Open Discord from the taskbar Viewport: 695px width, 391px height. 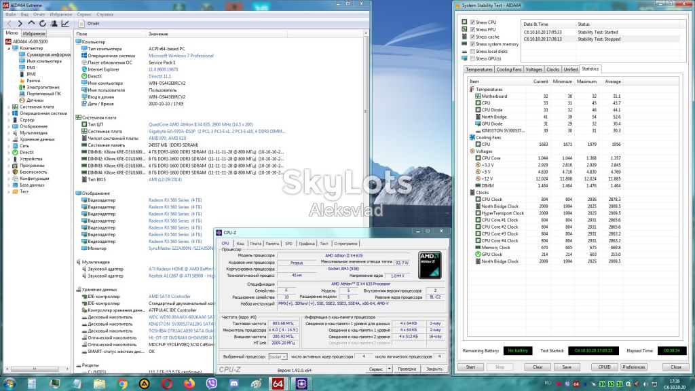click(x=234, y=384)
